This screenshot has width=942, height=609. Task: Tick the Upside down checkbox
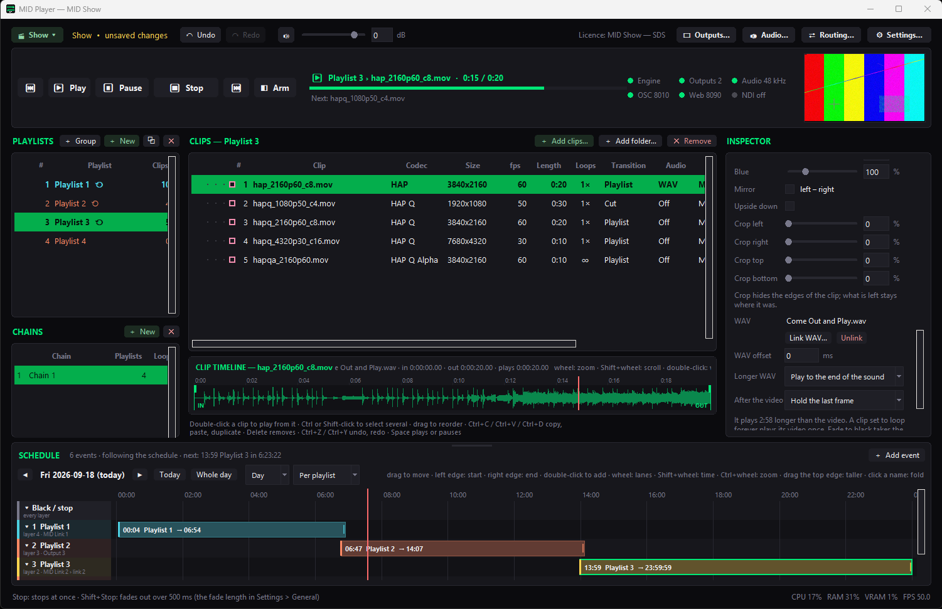(789, 206)
